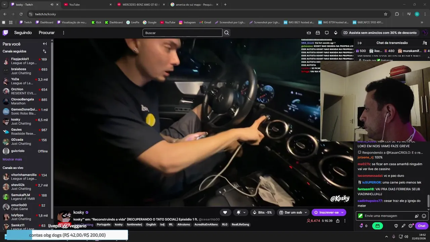The image size is (430, 242).
Task: Go to Seguindo in Twitch nav
Action: pos(23,33)
